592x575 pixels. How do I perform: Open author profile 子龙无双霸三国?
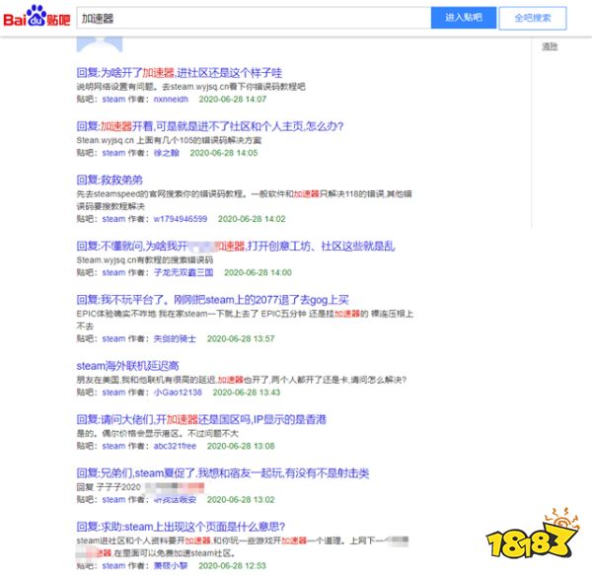pyautogui.click(x=184, y=272)
